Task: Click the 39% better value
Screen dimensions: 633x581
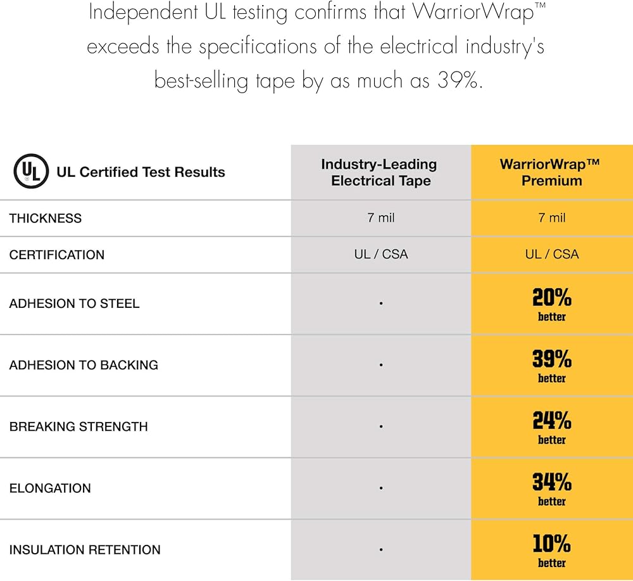Action: pyautogui.click(x=551, y=366)
